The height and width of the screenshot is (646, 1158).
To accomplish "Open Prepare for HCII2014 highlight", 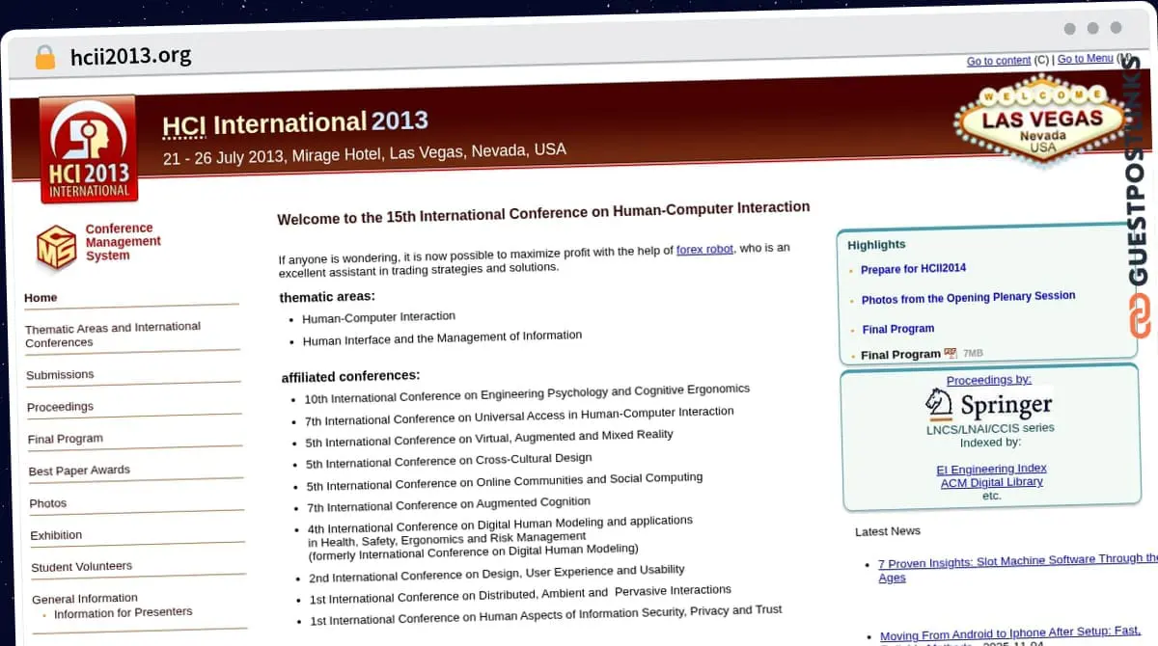I will click(913, 269).
